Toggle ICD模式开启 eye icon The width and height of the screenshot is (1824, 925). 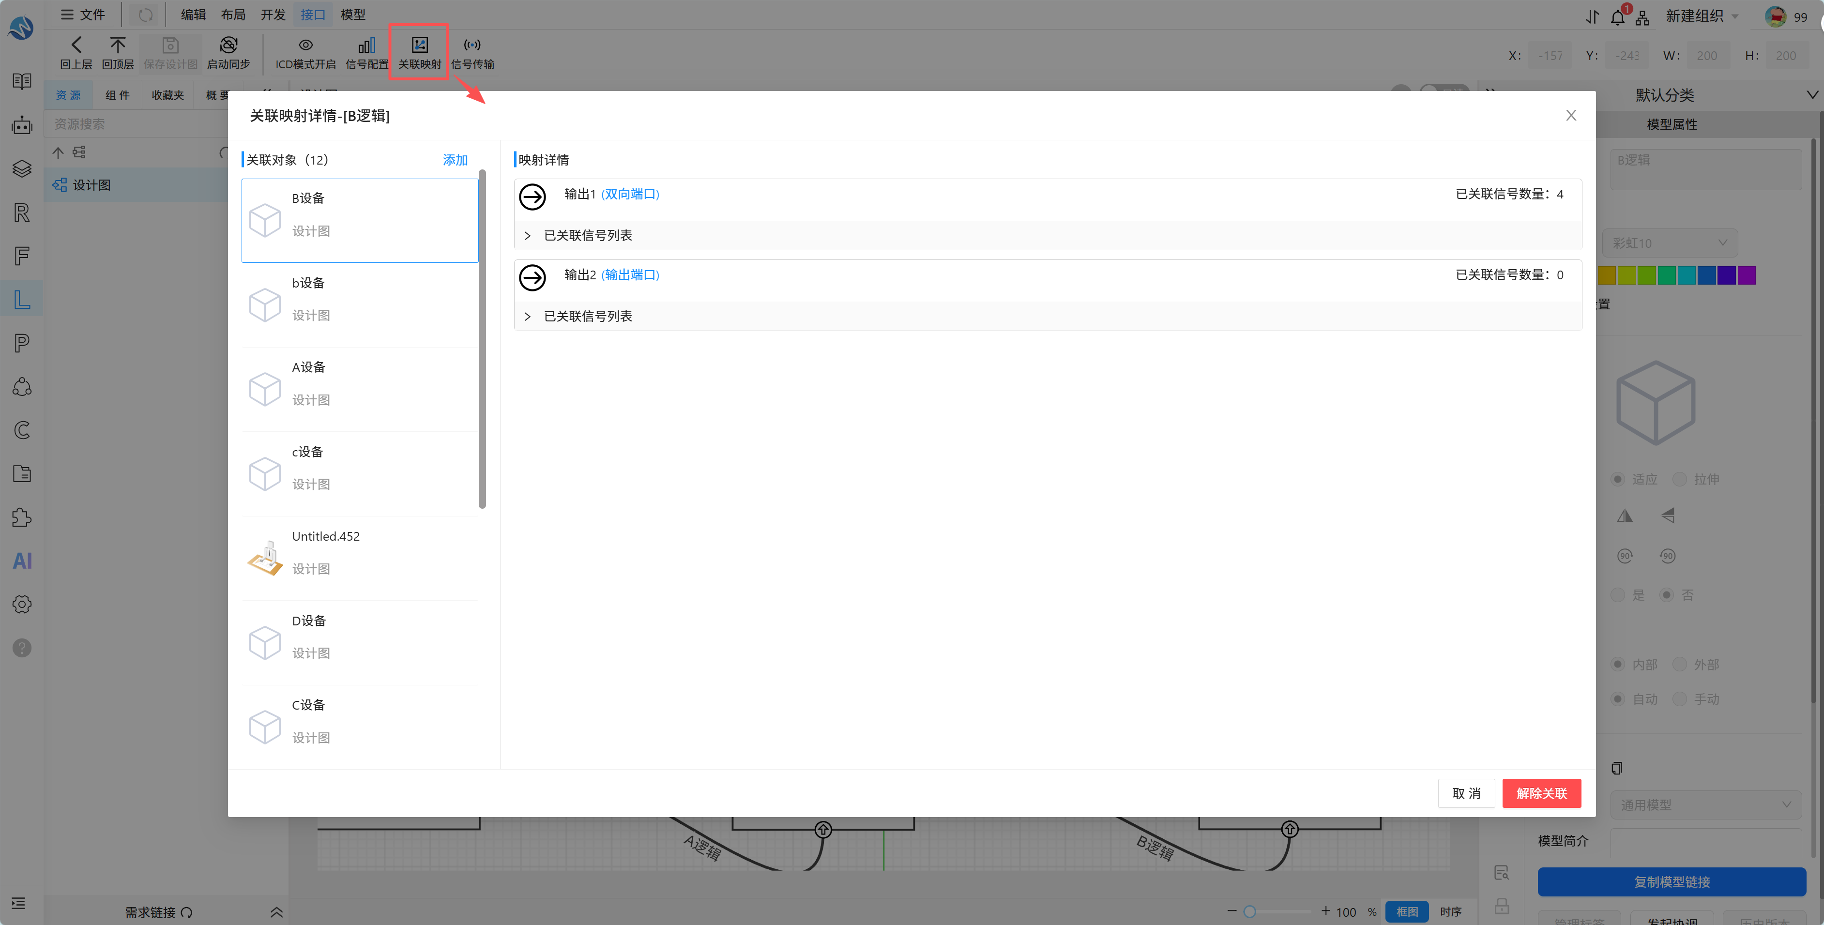point(305,45)
